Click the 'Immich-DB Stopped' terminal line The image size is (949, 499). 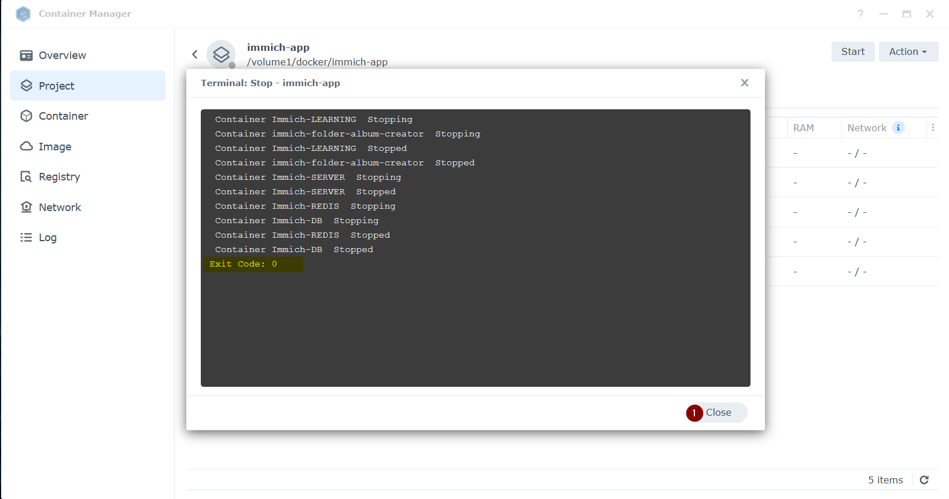294,250
